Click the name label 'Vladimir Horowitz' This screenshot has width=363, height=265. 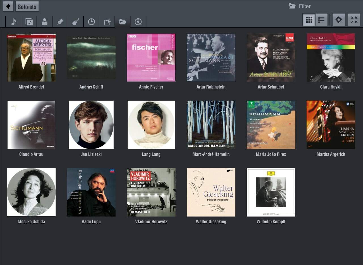point(151,222)
